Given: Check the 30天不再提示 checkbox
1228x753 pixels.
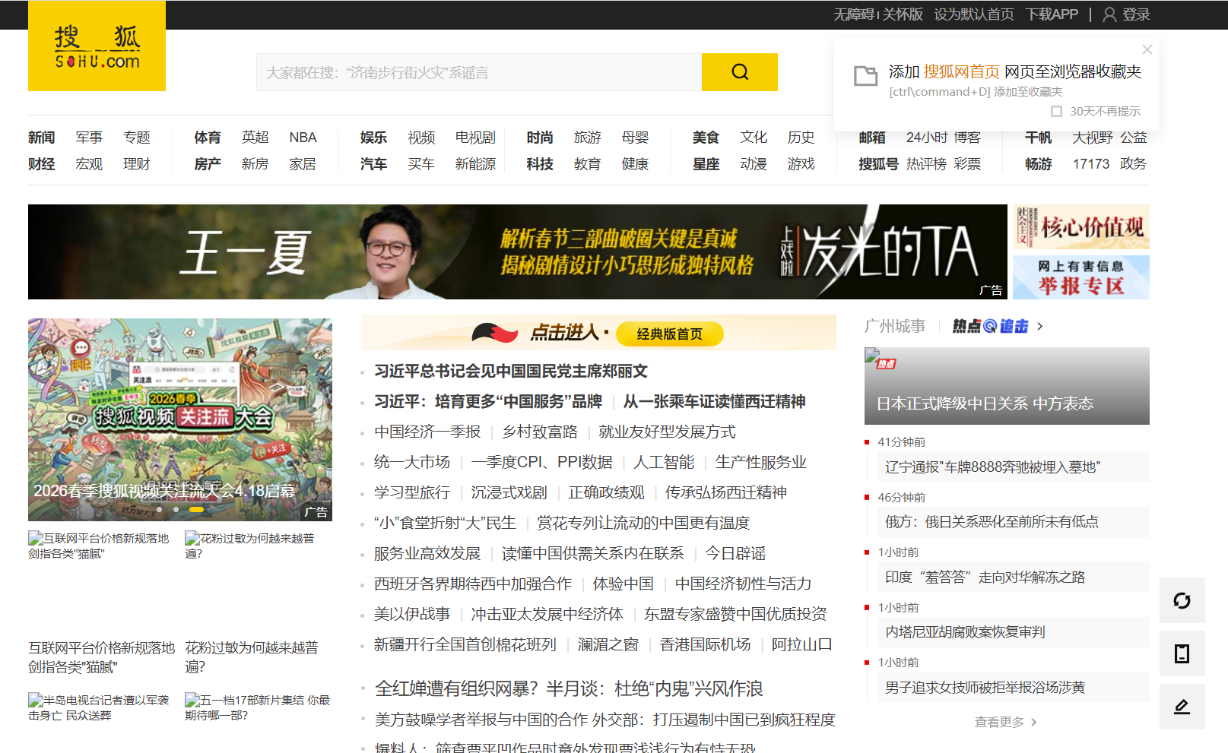Looking at the screenshot, I should coord(1056,112).
